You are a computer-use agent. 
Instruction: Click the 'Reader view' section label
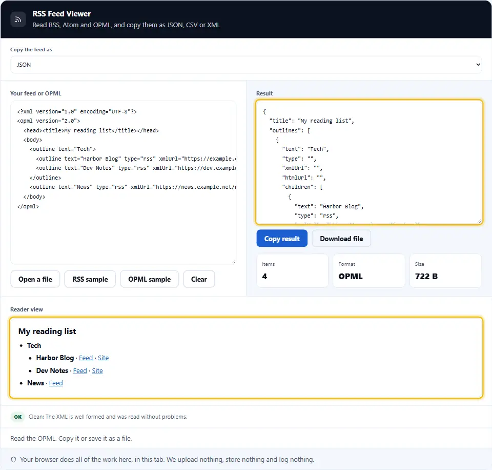[27, 309]
